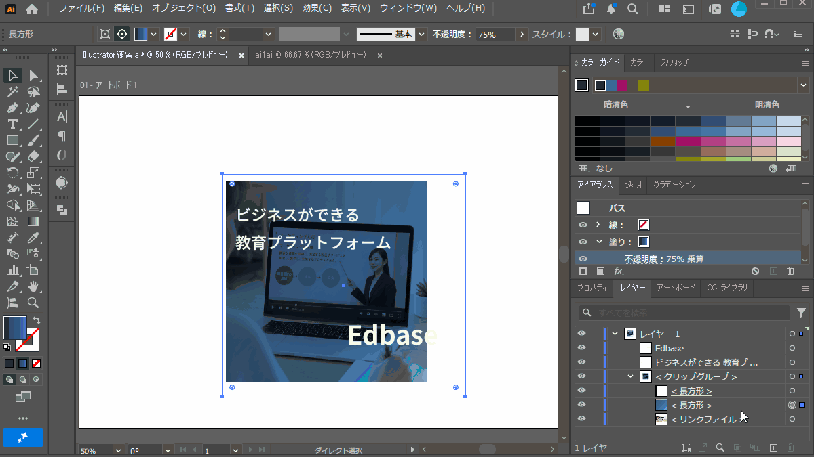Toggle visibility of Edbase layer
The image size is (814, 457).
click(581, 348)
